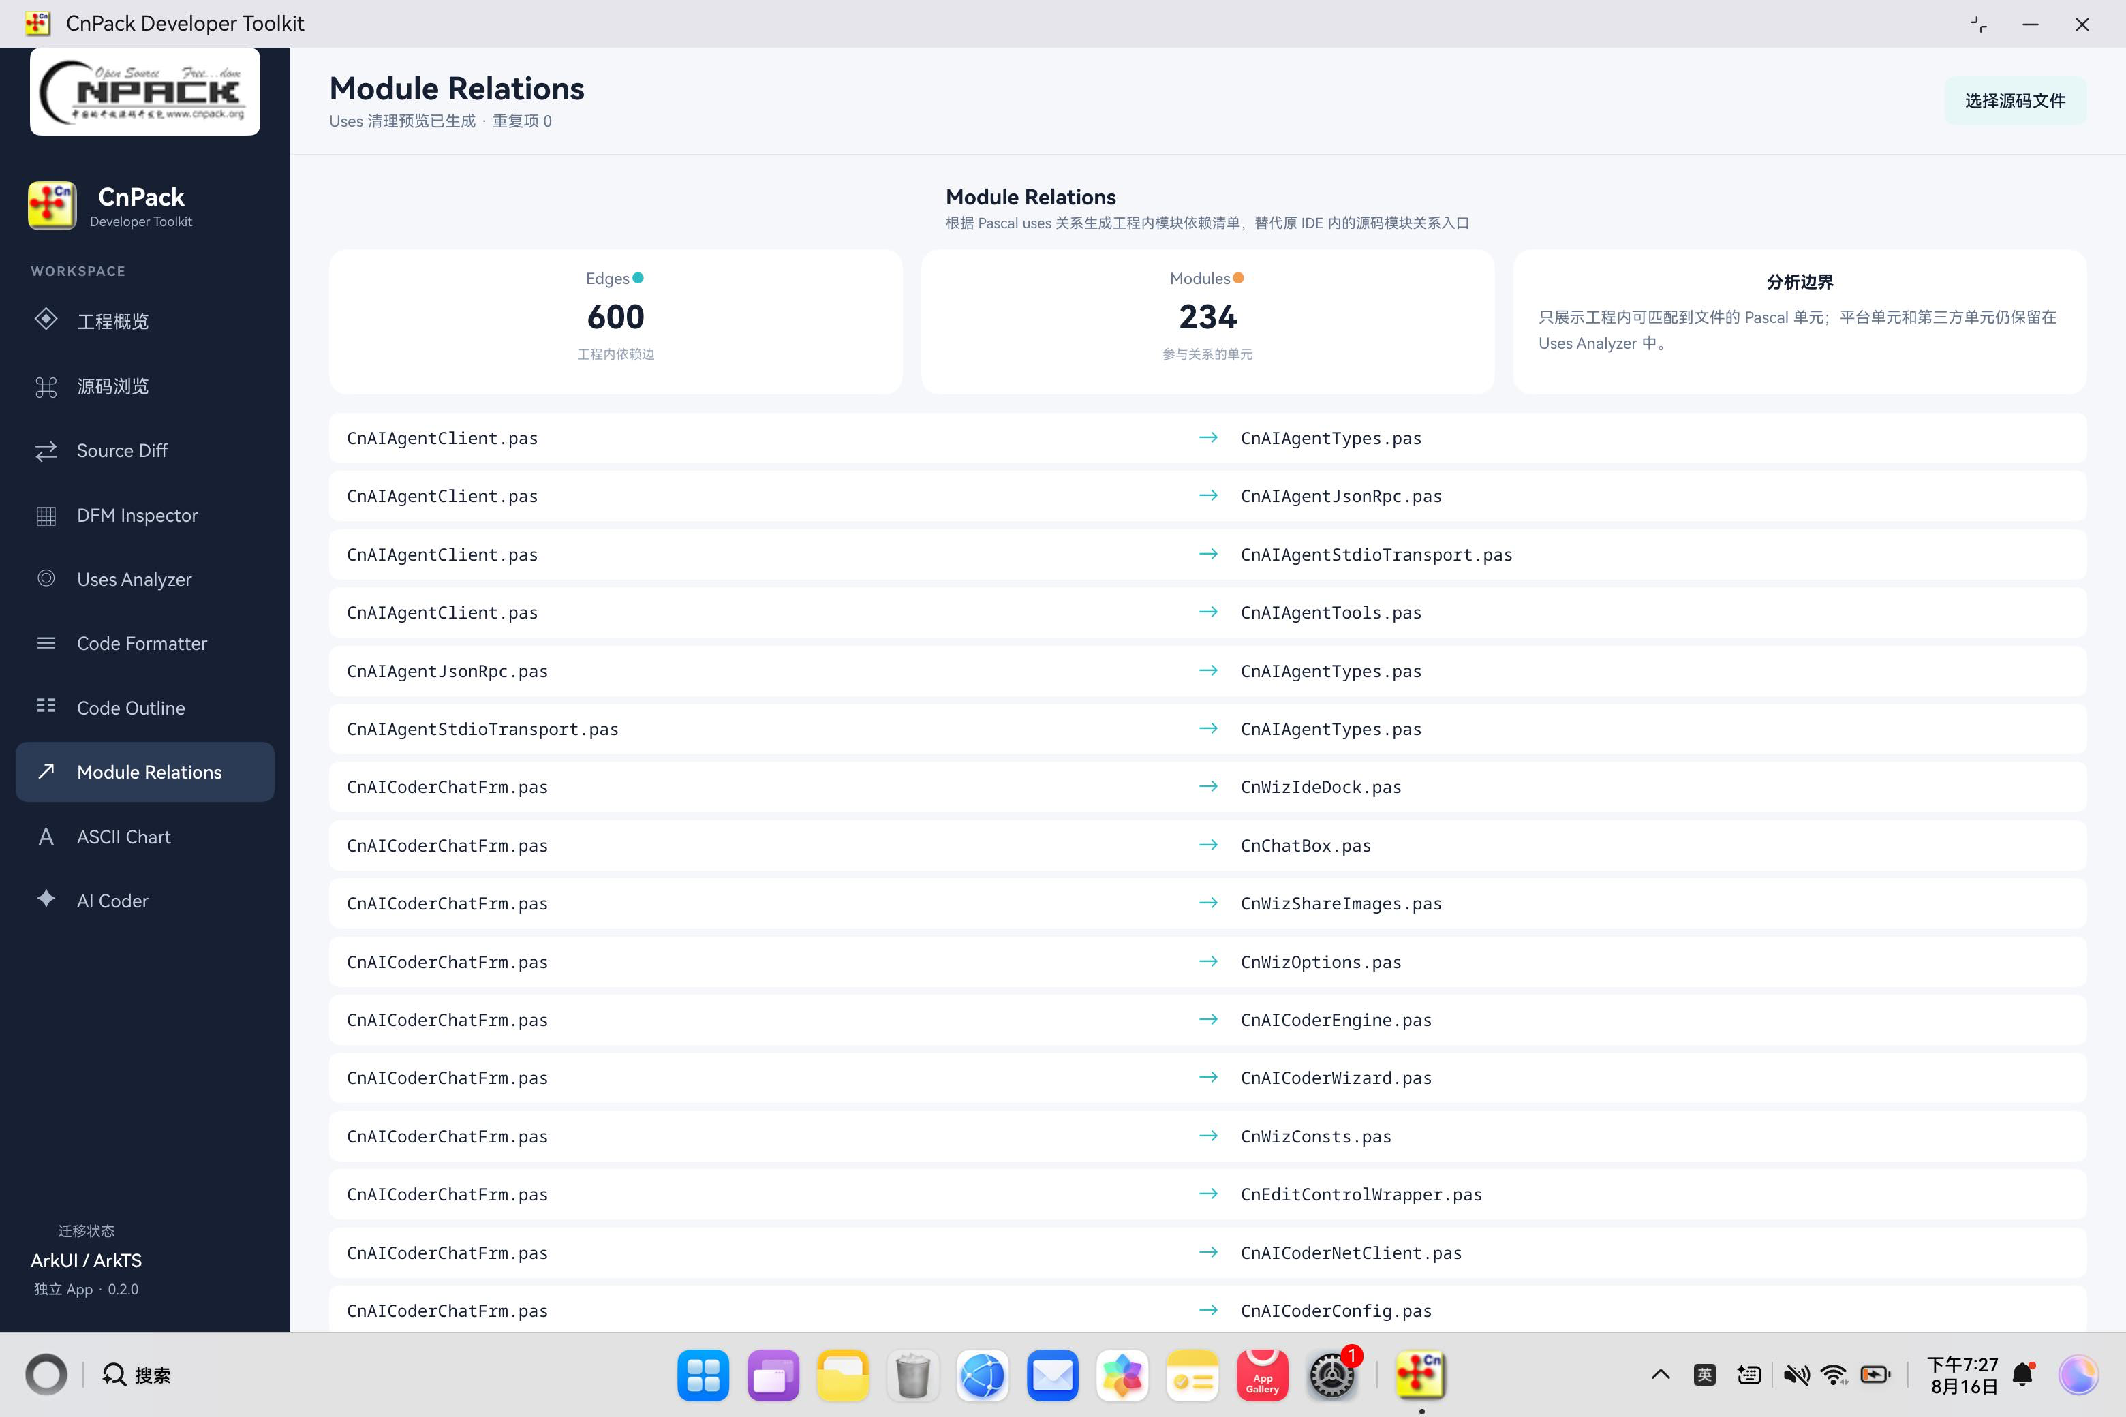The image size is (2126, 1417).
Task: Click the search button in taskbar
Action: pos(136,1375)
